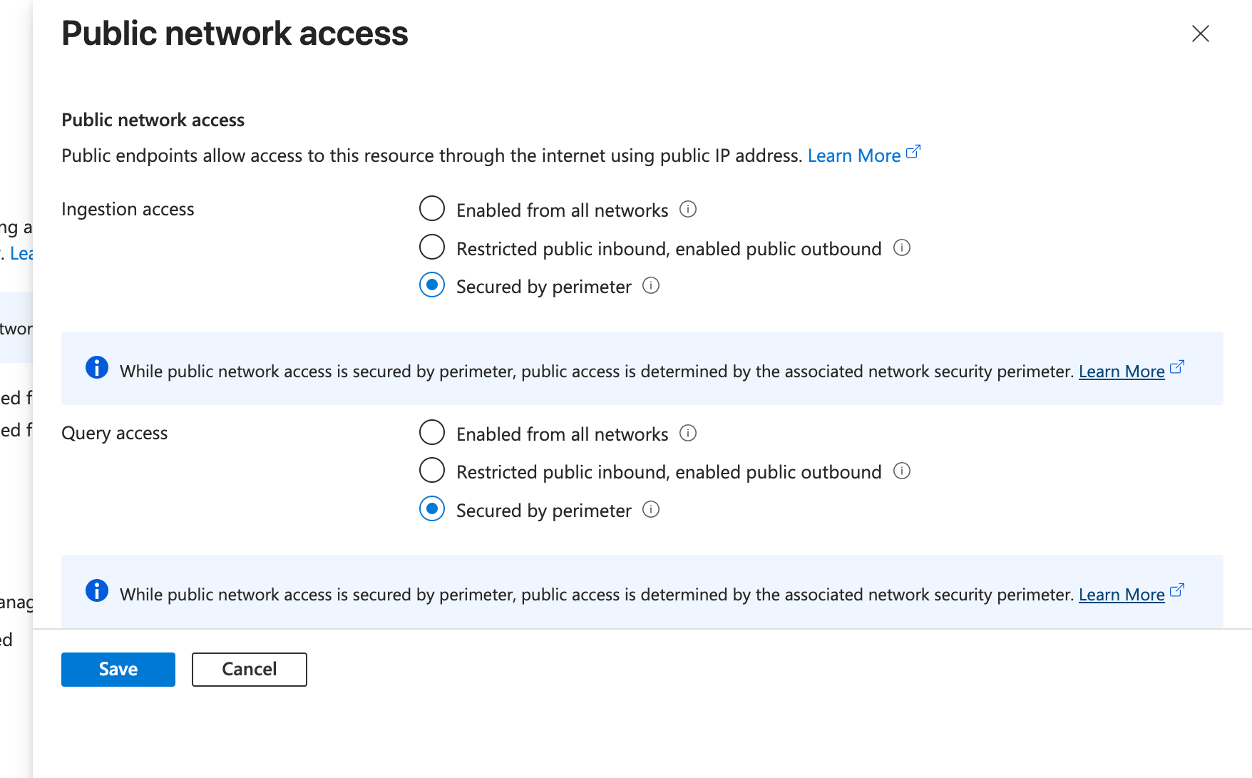Screen dimensions: 1252x778
Task: Select 'Secured by perimeter' radio for Ingestion access
Action: pyautogui.click(x=432, y=285)
